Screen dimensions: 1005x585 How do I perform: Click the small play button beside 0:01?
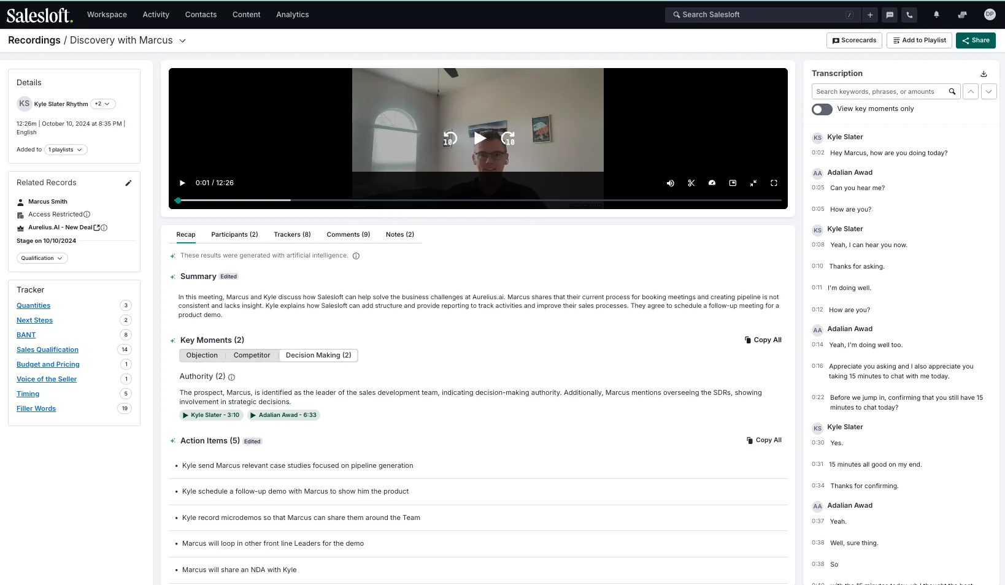pos(182,183)
